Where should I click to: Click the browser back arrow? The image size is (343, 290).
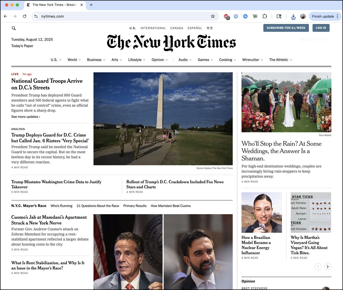click(x=5, y=16)
